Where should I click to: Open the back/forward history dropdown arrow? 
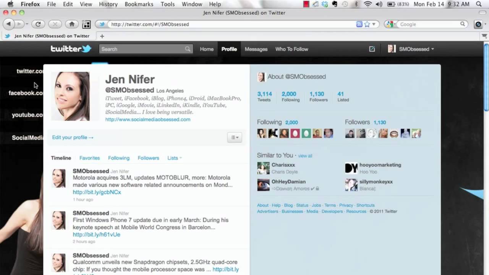pos(27,24)
